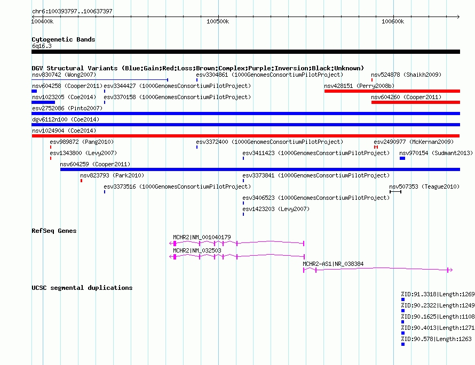The width and height of the screenshot is (475, 365).
Task: Open nsv1024904 (Coe2014) loss variant label
Action: pos(64,131)
